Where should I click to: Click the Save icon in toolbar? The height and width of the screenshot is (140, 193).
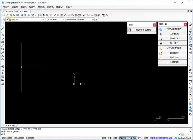[x=14, y=15]
